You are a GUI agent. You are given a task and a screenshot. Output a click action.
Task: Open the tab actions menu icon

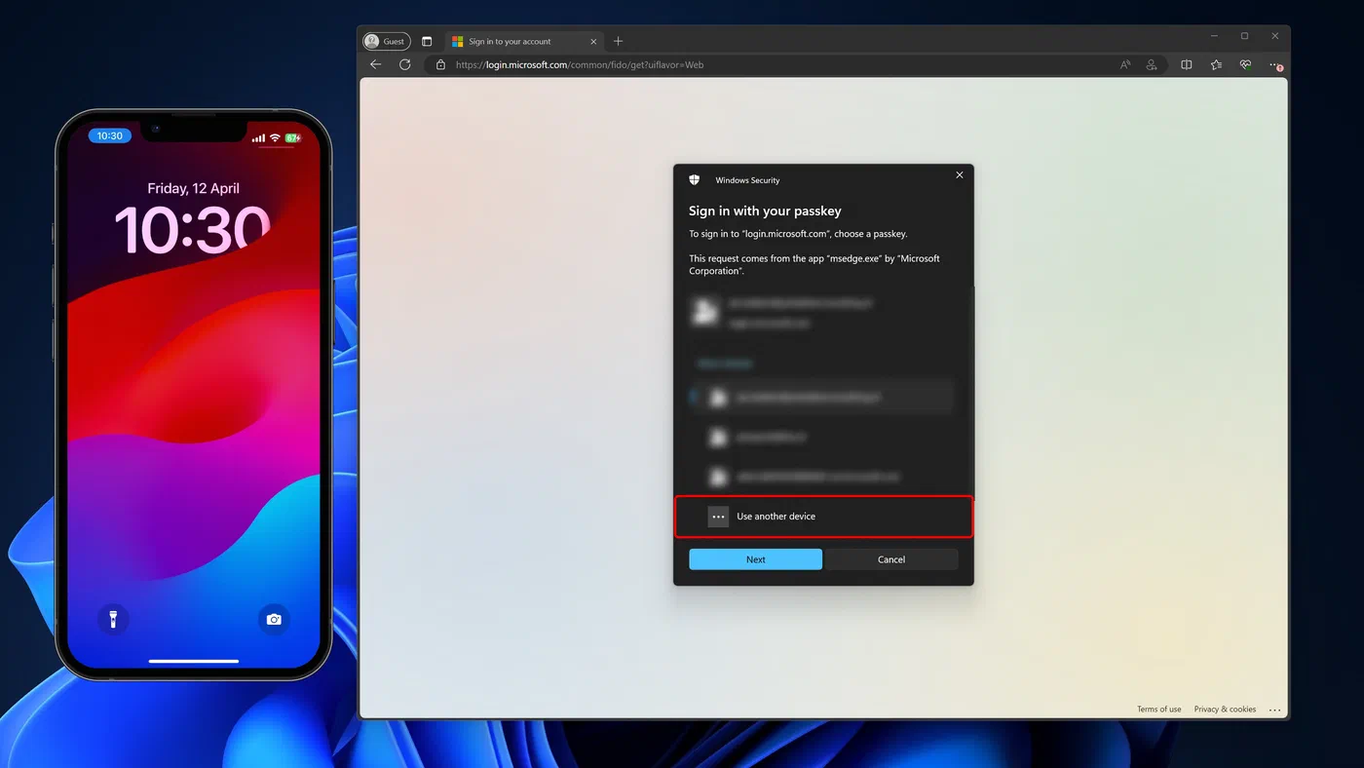click(427, 41)
